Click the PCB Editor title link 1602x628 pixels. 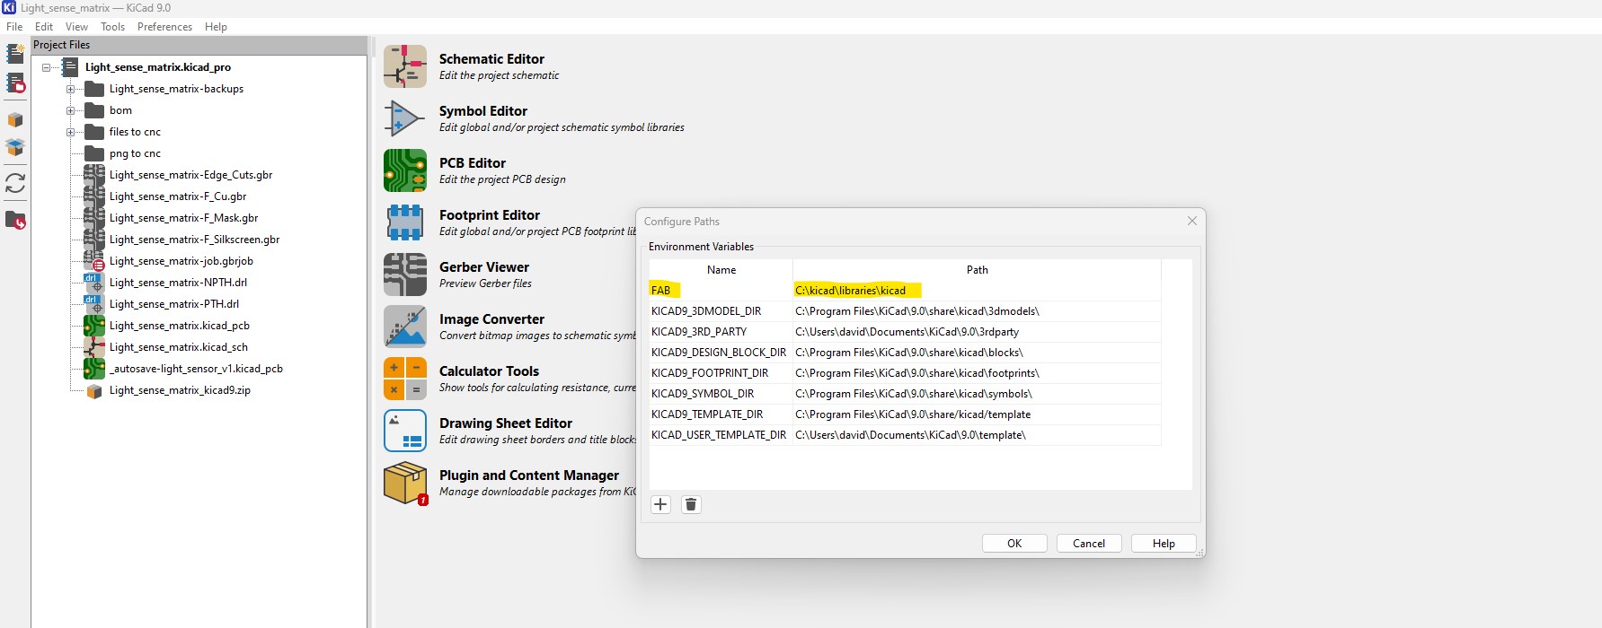[x=473, y=163]
